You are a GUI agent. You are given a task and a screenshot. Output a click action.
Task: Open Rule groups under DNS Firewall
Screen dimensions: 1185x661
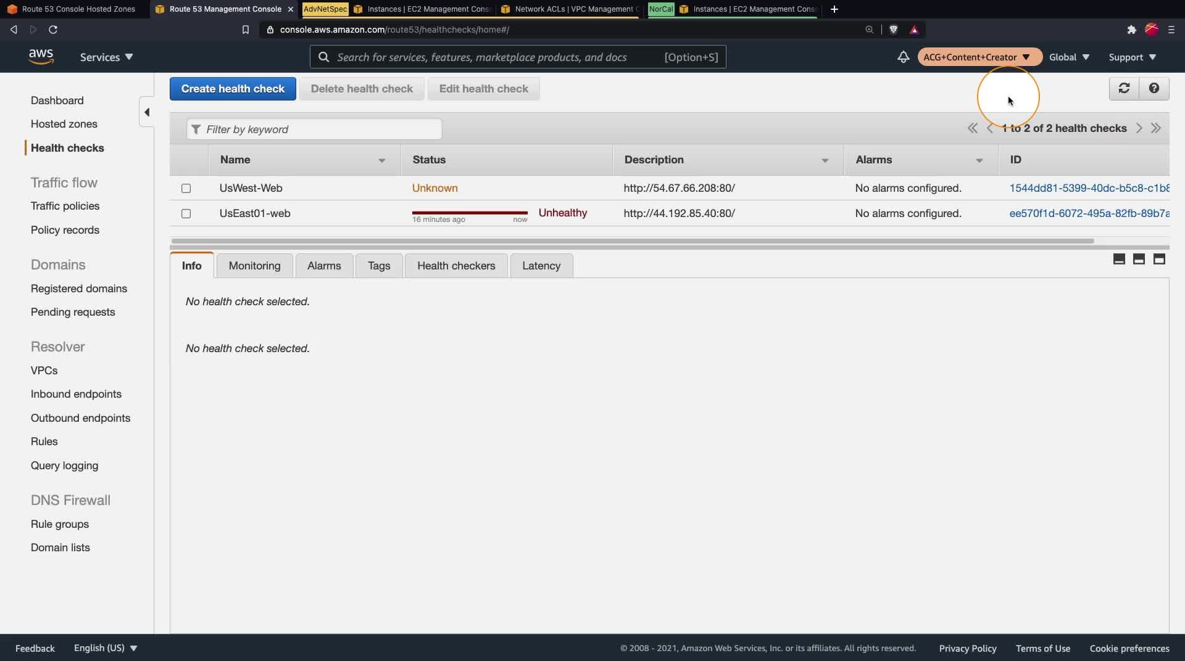coord(60,524)
